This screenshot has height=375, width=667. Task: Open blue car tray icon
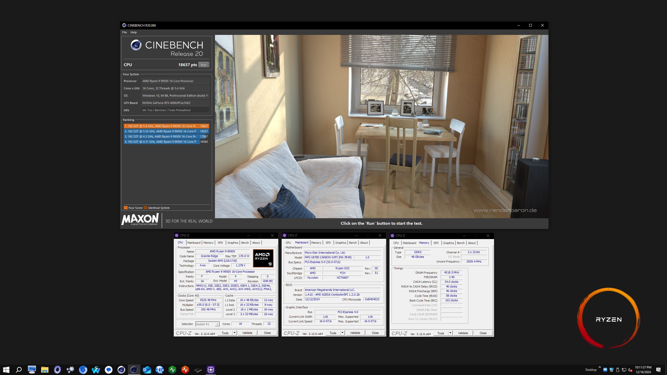(x=605, y=370)
